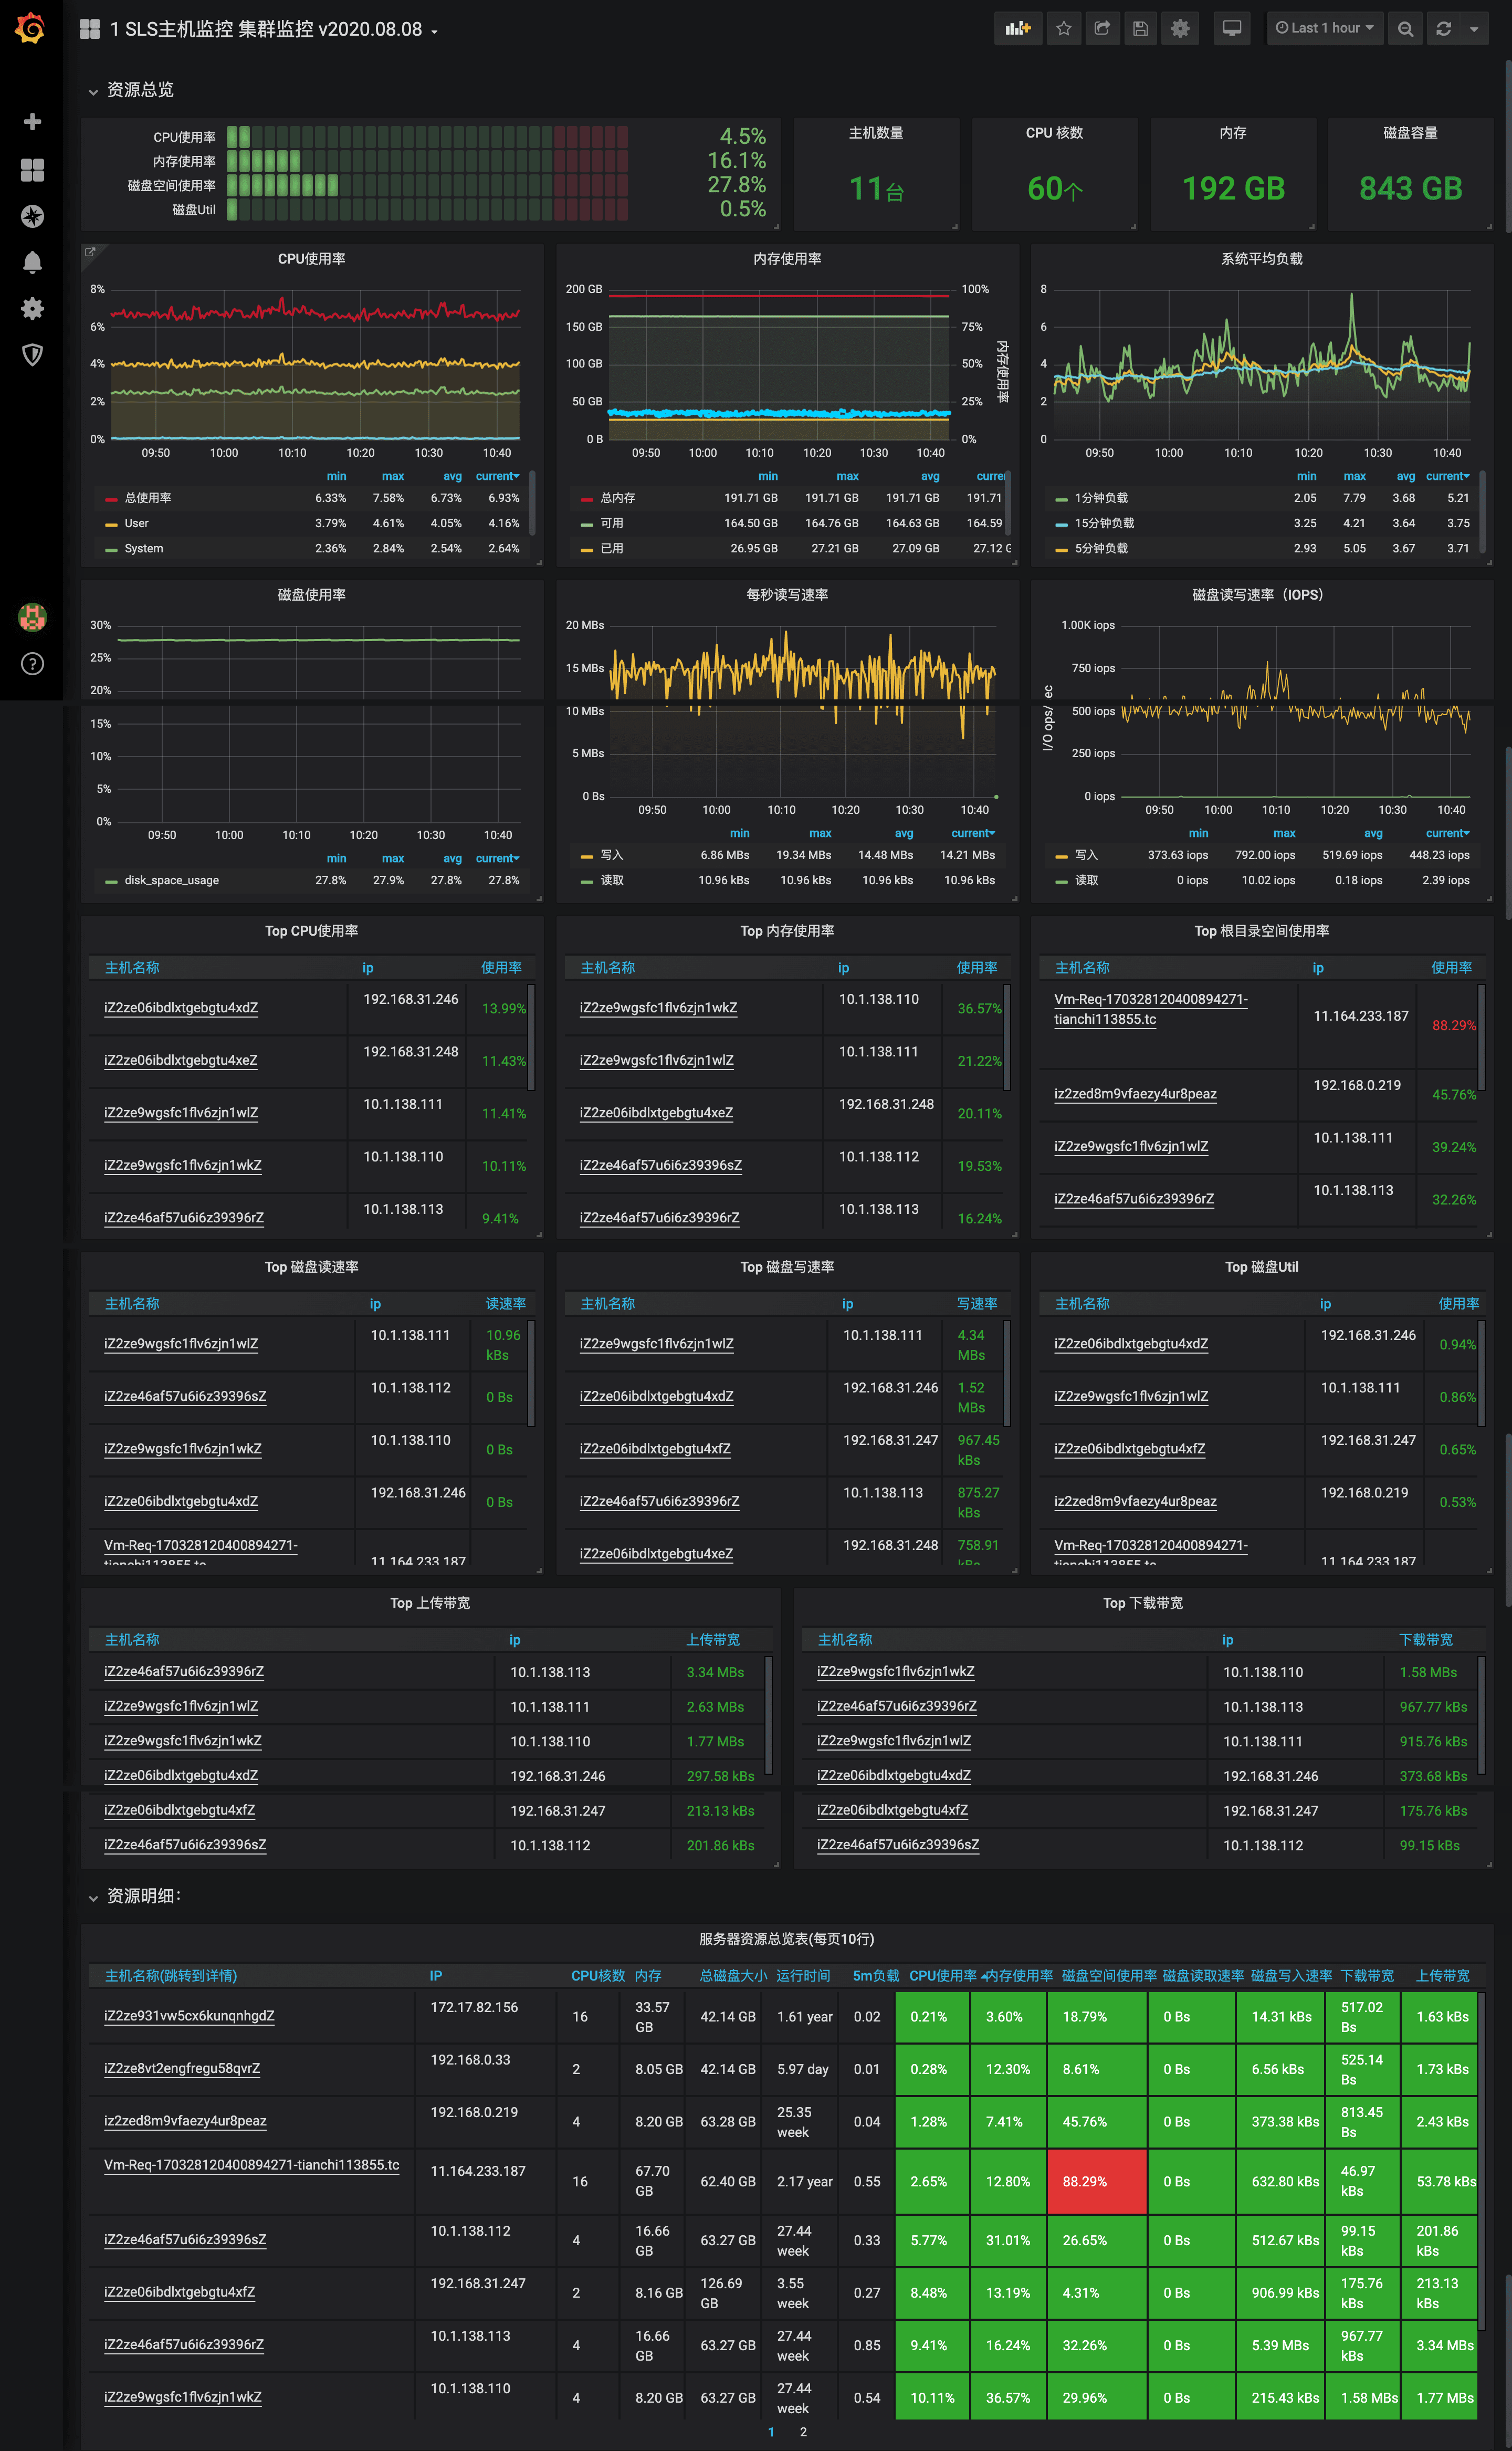The height and width of the screenshot is (2451, 1512).
Task: Open the share dashboard icon
Action: (1101, 29)
